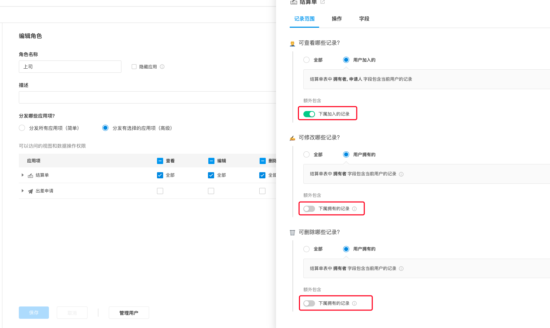
Task: Expand the 出差申请 row arrow
Action: point(23,191)
